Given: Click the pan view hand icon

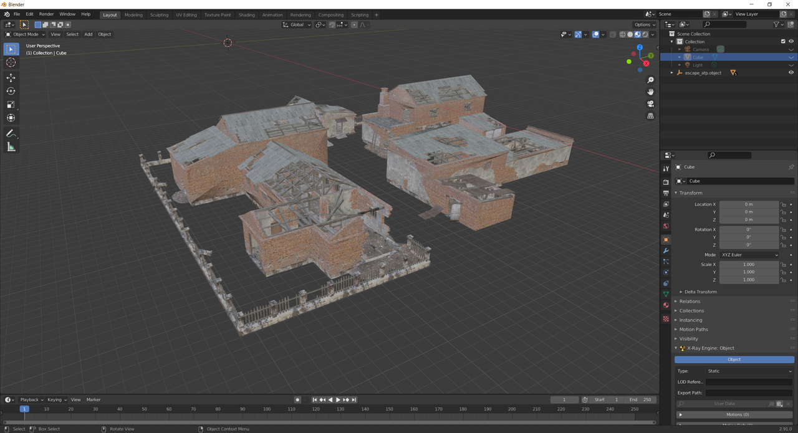Looking at the screenshot, I should (650, 92).
